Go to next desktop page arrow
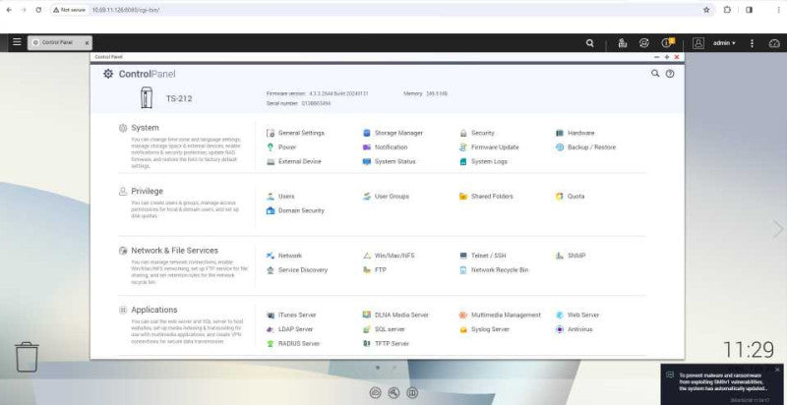787x405 pixels. [778, 229]
